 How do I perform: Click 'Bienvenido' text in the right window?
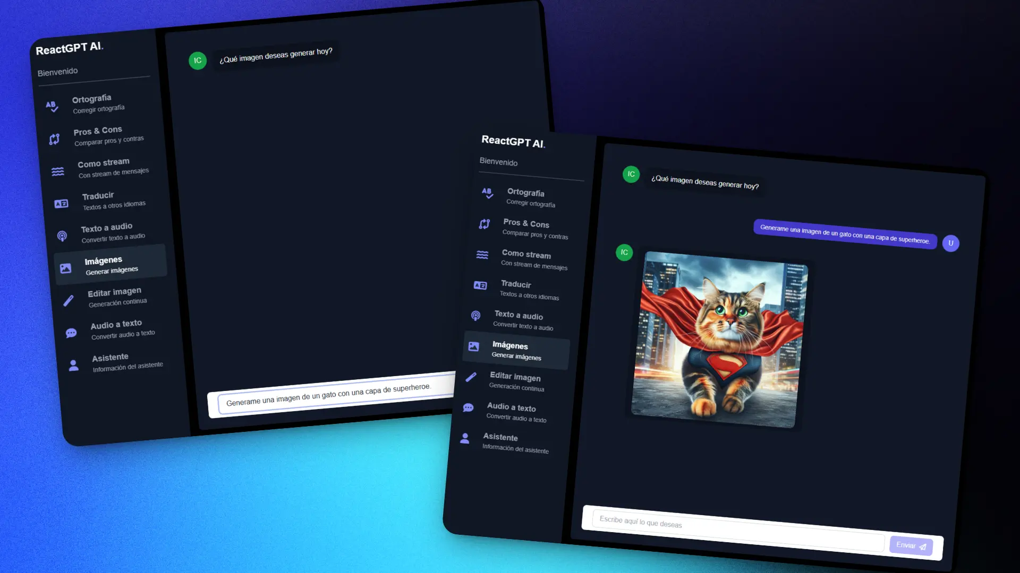[498, 162]
